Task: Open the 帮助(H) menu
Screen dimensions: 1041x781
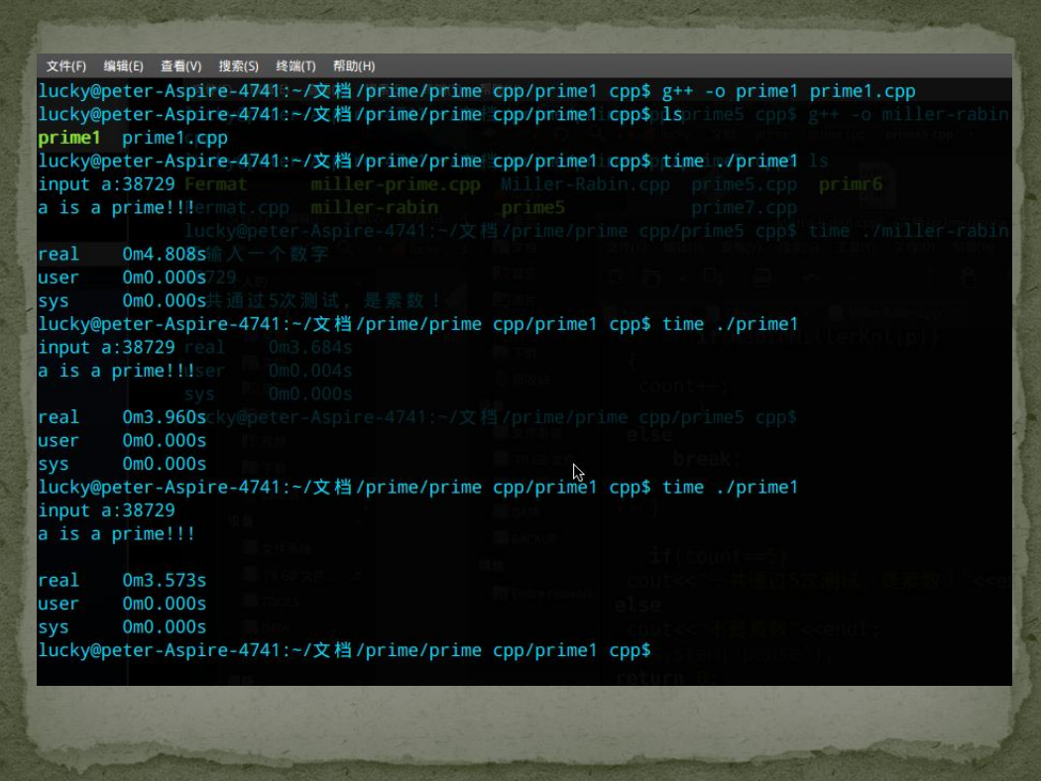Action: pos(354,66)
